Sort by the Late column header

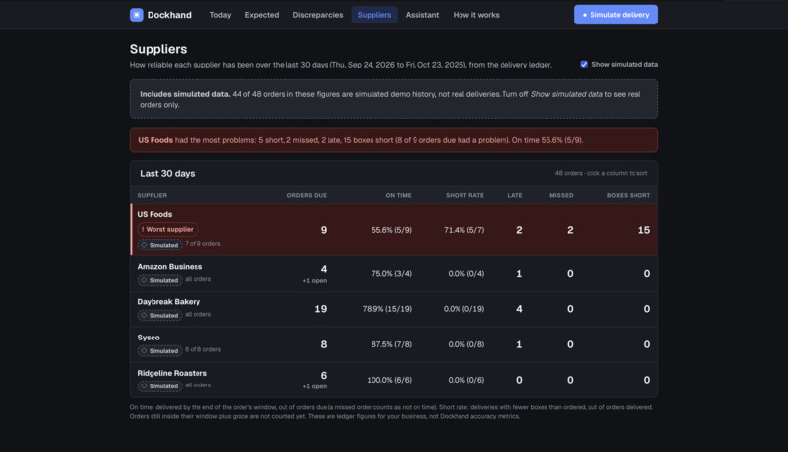514,195
